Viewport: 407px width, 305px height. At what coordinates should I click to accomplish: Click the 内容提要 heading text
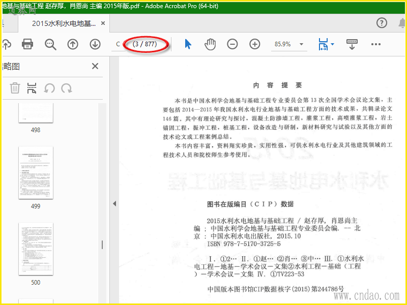click(277, 85)
